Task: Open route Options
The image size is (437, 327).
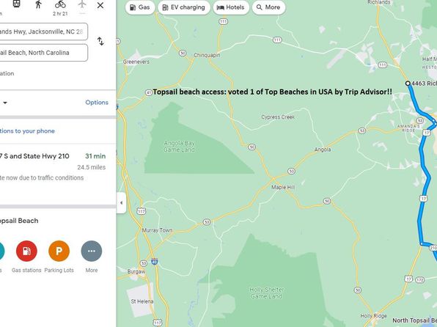Action: click(x=97, y=103)
